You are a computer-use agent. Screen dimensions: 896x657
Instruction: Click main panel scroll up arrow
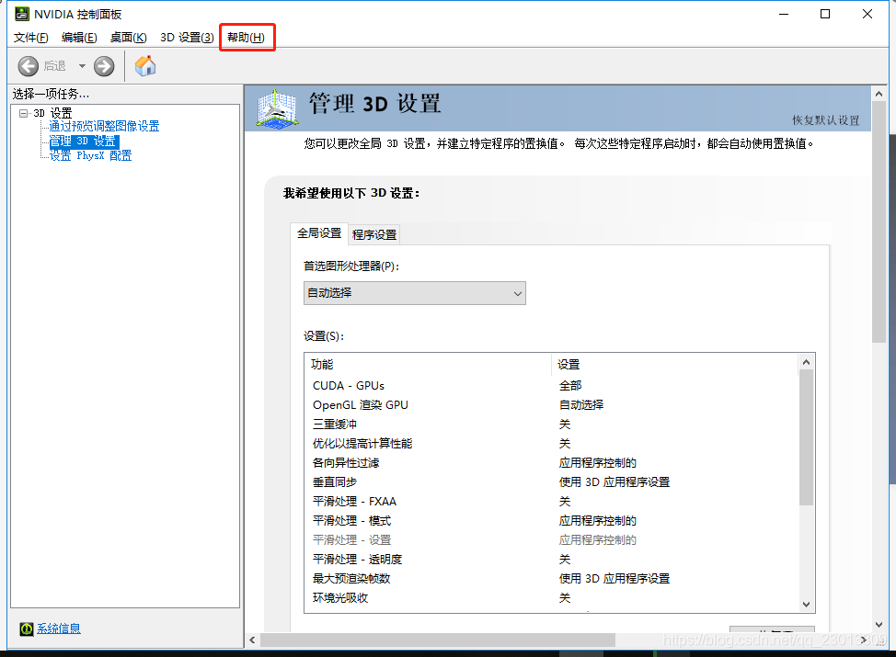879,94
